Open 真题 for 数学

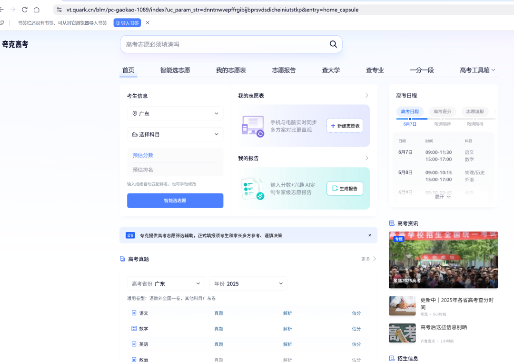pyautogui.click(x=218, y=329)
